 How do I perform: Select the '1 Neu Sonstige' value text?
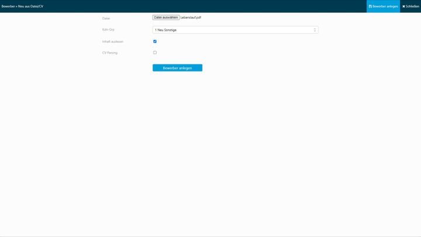coord(166,30)
